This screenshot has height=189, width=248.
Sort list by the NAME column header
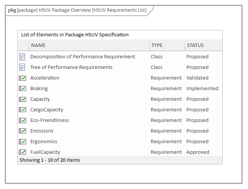[x=38, y=45]
